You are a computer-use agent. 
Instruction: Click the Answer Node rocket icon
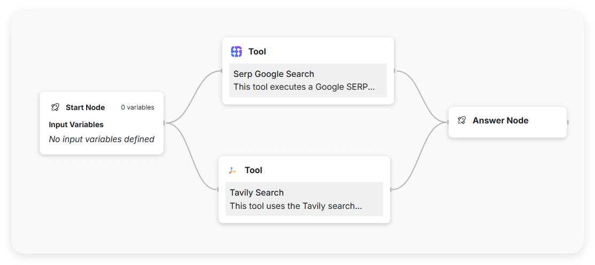point(462,121)
